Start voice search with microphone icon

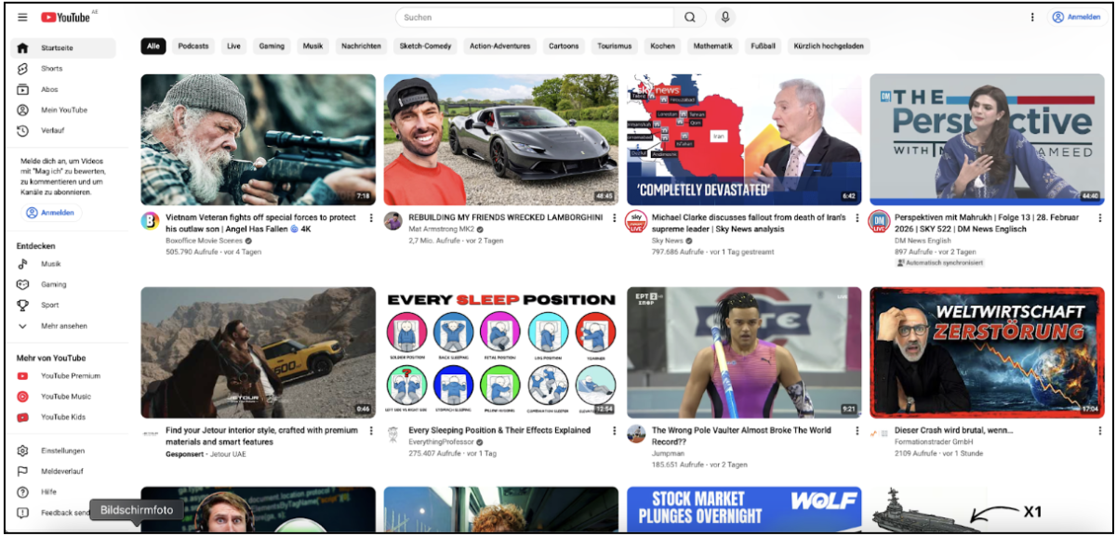pyautogui.click(x=724, y=17)
